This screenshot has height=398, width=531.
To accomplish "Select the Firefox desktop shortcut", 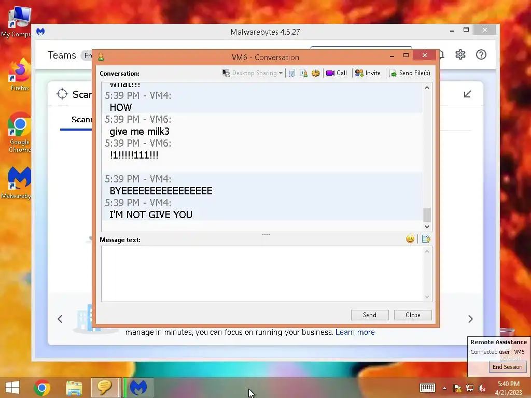I will [20, 75].
